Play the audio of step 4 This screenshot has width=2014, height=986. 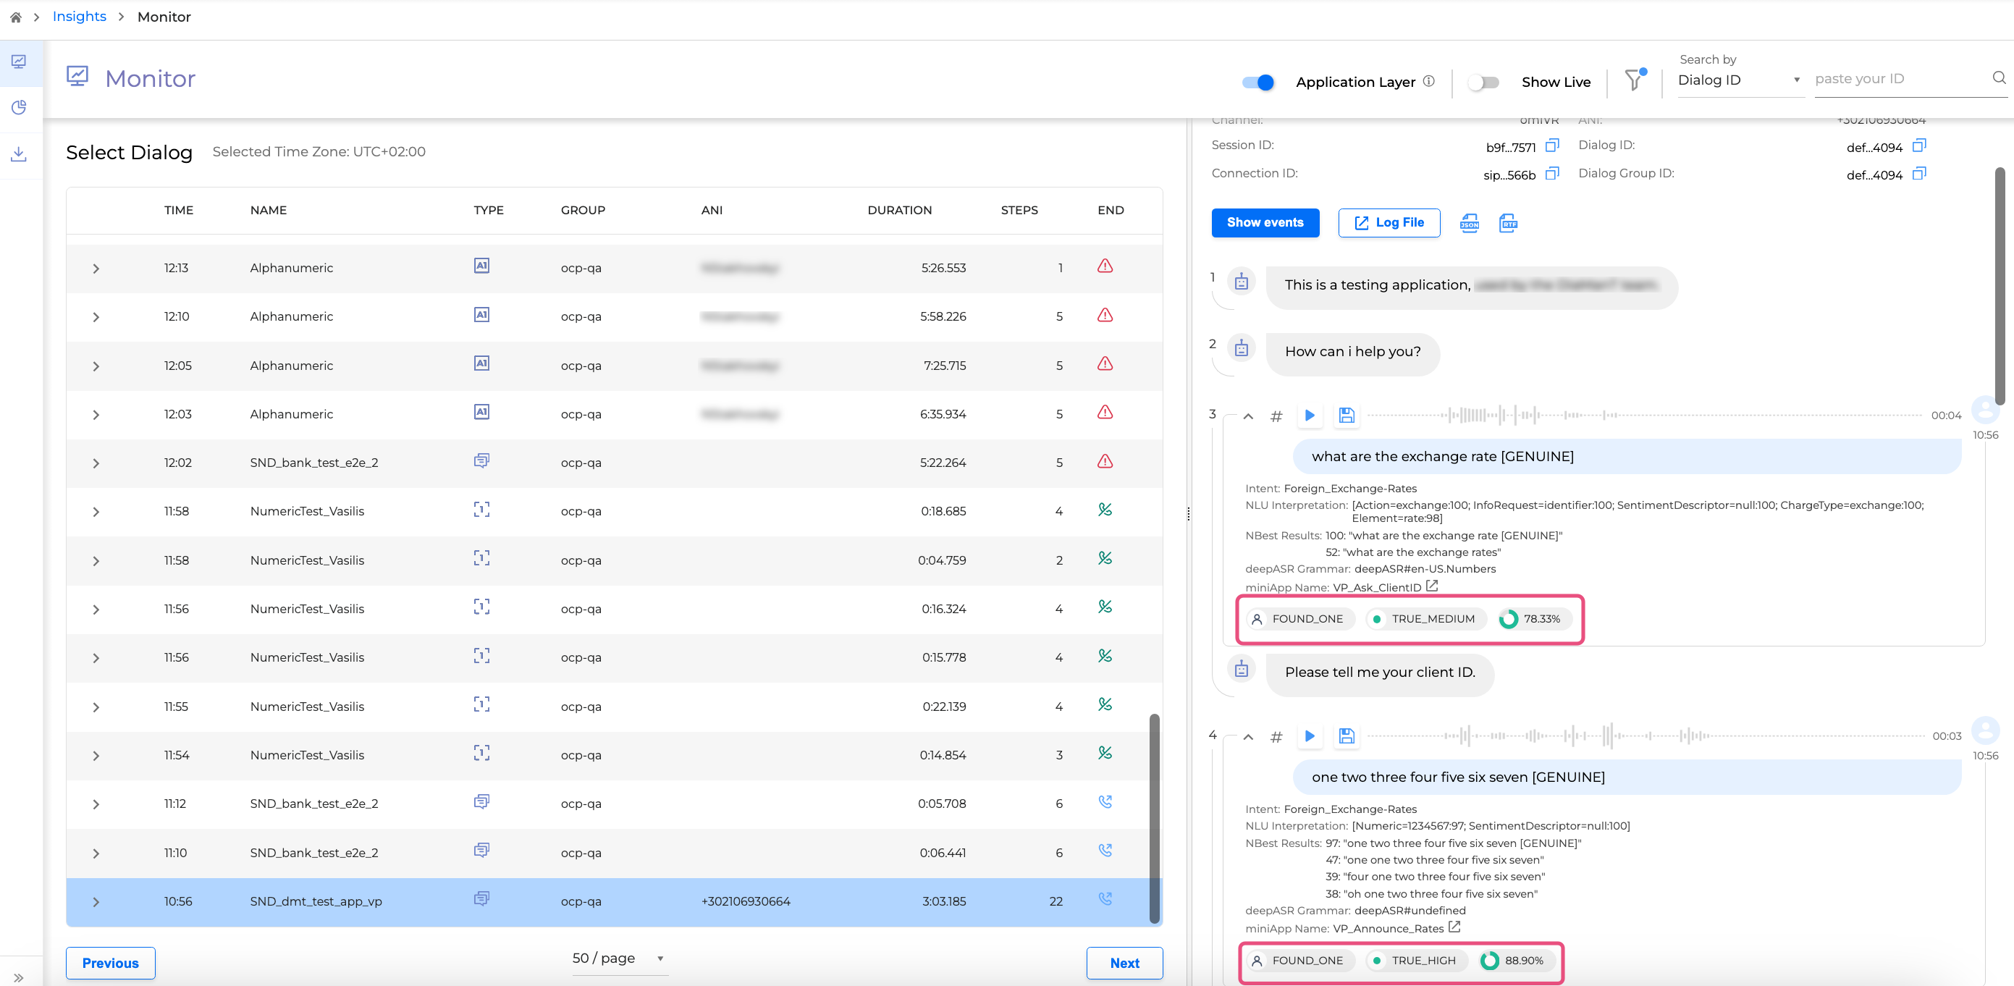[x=1310, y=736]
